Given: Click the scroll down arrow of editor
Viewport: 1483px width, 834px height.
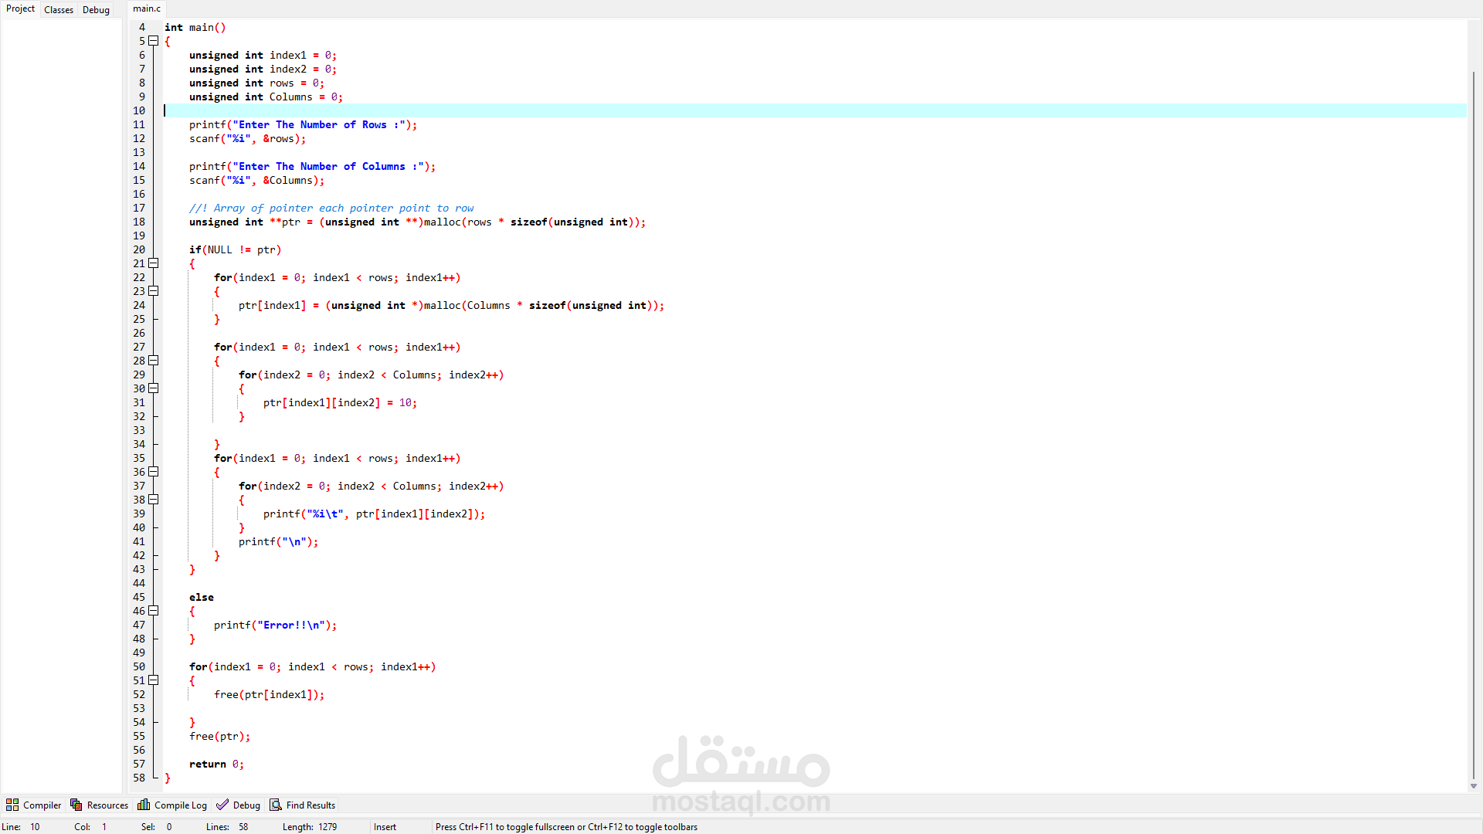Looking at the screenshot, I should point(1474,786).
